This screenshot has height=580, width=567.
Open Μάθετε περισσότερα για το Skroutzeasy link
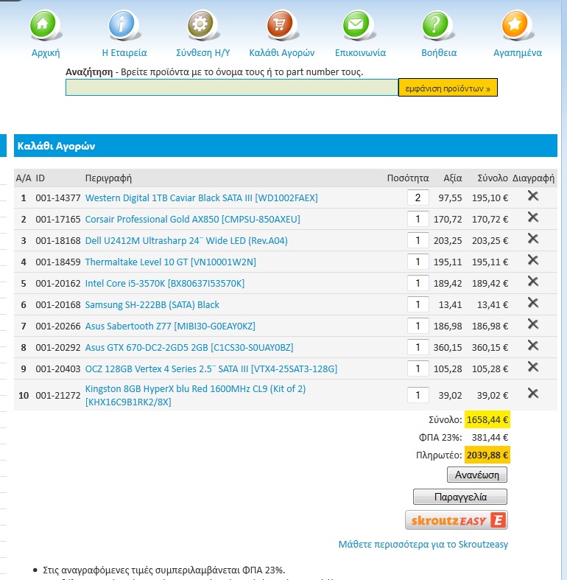click(423, 545)
